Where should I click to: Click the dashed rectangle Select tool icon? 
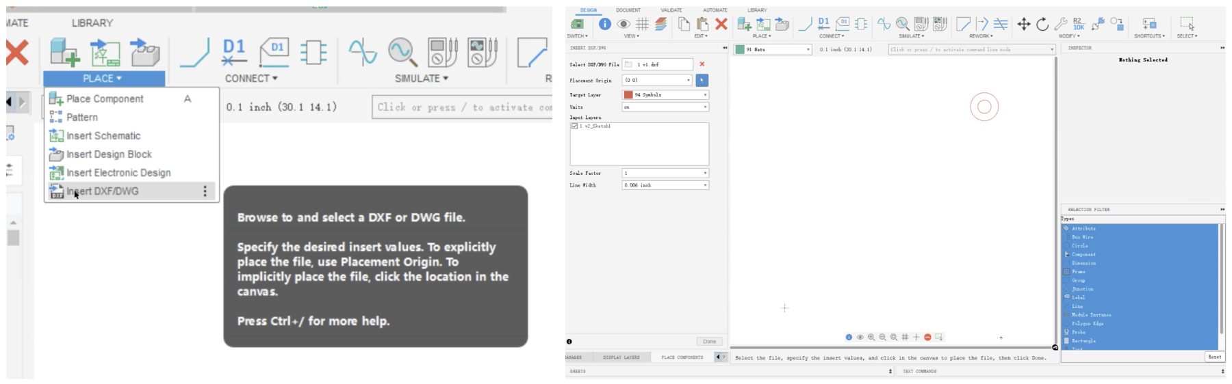(x=1188, y=24)
